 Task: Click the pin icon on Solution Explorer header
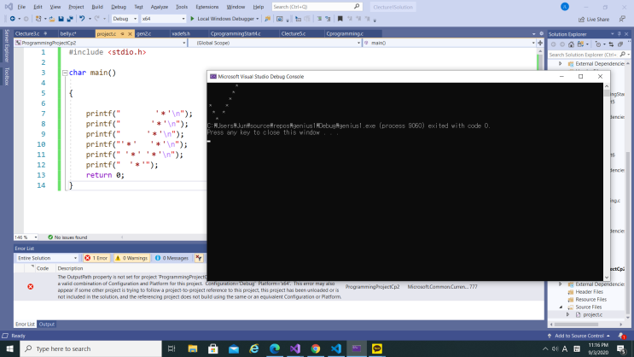[619, 34]
